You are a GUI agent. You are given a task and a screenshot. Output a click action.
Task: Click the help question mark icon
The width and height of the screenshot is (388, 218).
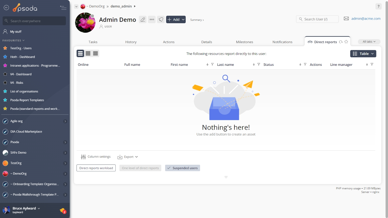click(x=378, y=6)
